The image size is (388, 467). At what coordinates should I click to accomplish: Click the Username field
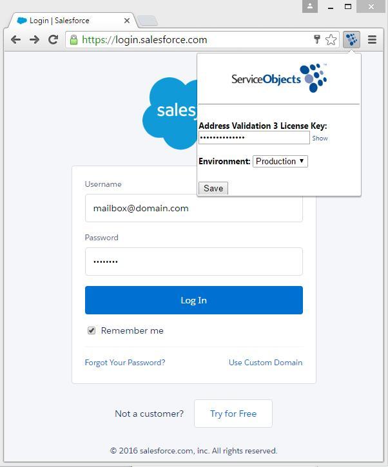(x=194, y=208)
